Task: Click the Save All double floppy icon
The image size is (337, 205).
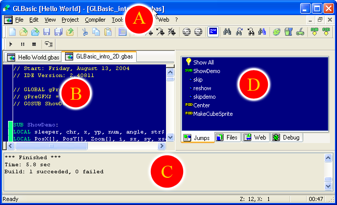Action: coord(58,32)
